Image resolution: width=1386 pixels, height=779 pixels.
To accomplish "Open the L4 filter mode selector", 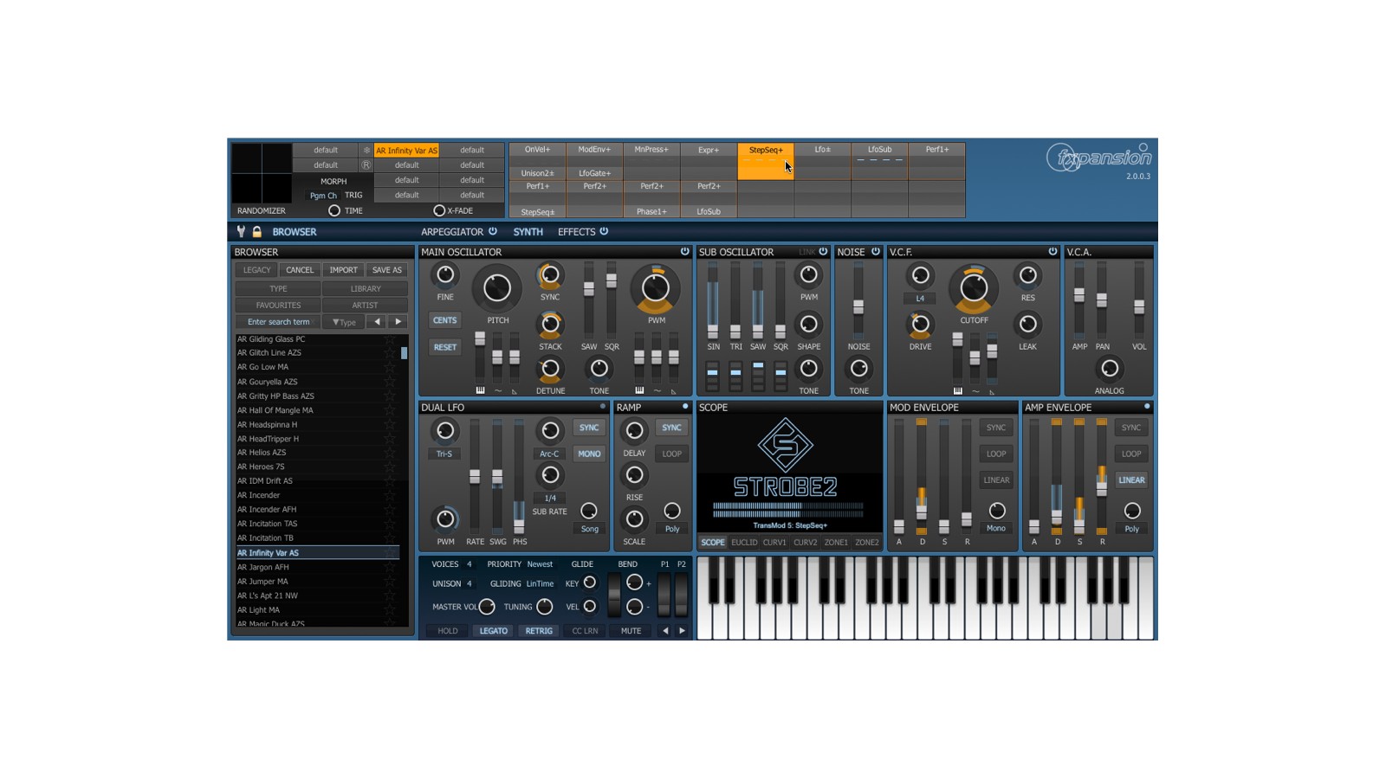I will point(920,298).
